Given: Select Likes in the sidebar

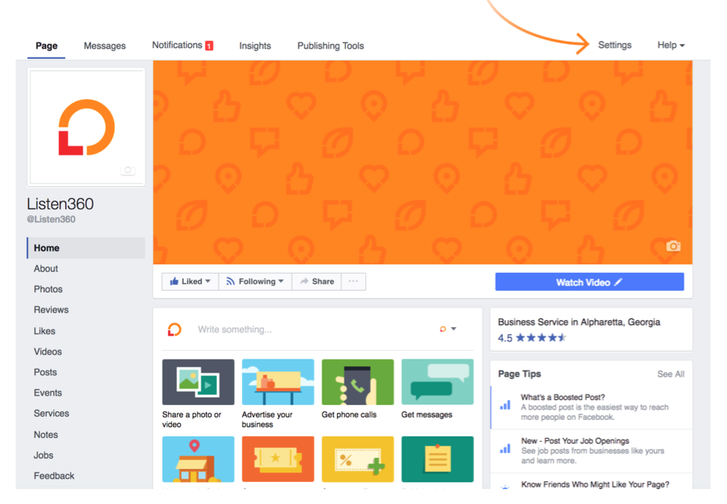Looking at the screenshot, I should 44,331.
